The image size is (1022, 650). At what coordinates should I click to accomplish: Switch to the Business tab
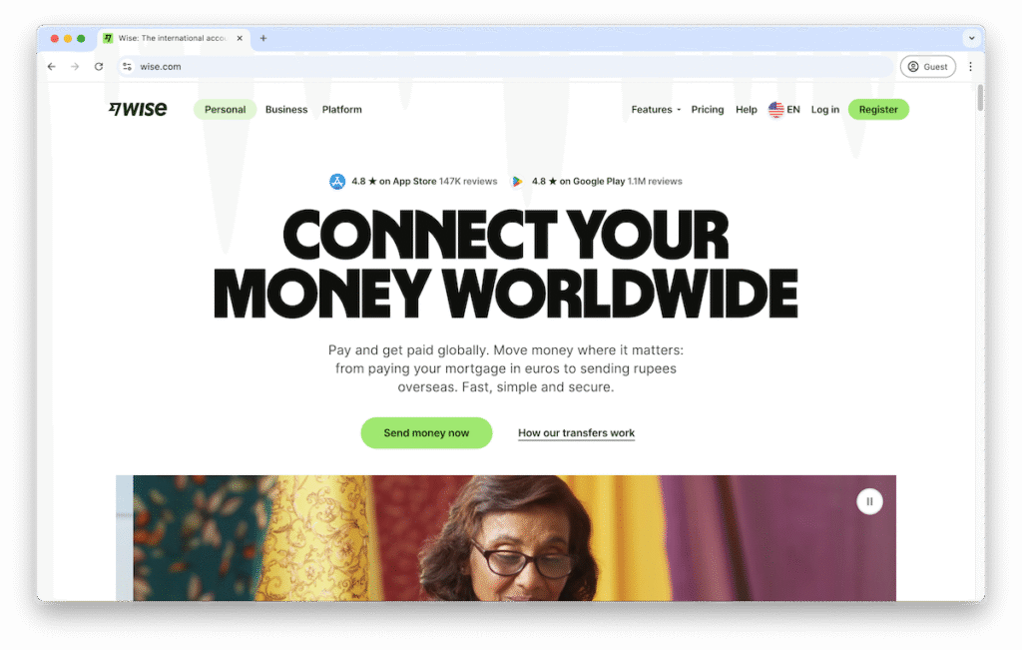[x=286, y=110]
